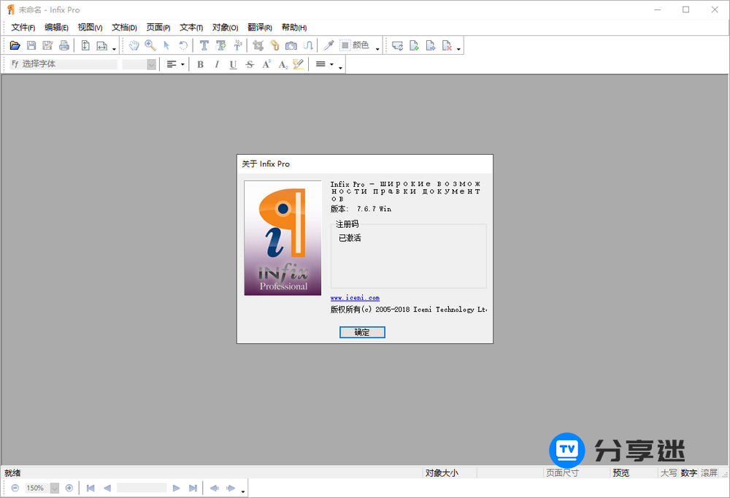Click the page number field in navigation bar
This screenshot has height=498, width=730.
tap(142, 488)
